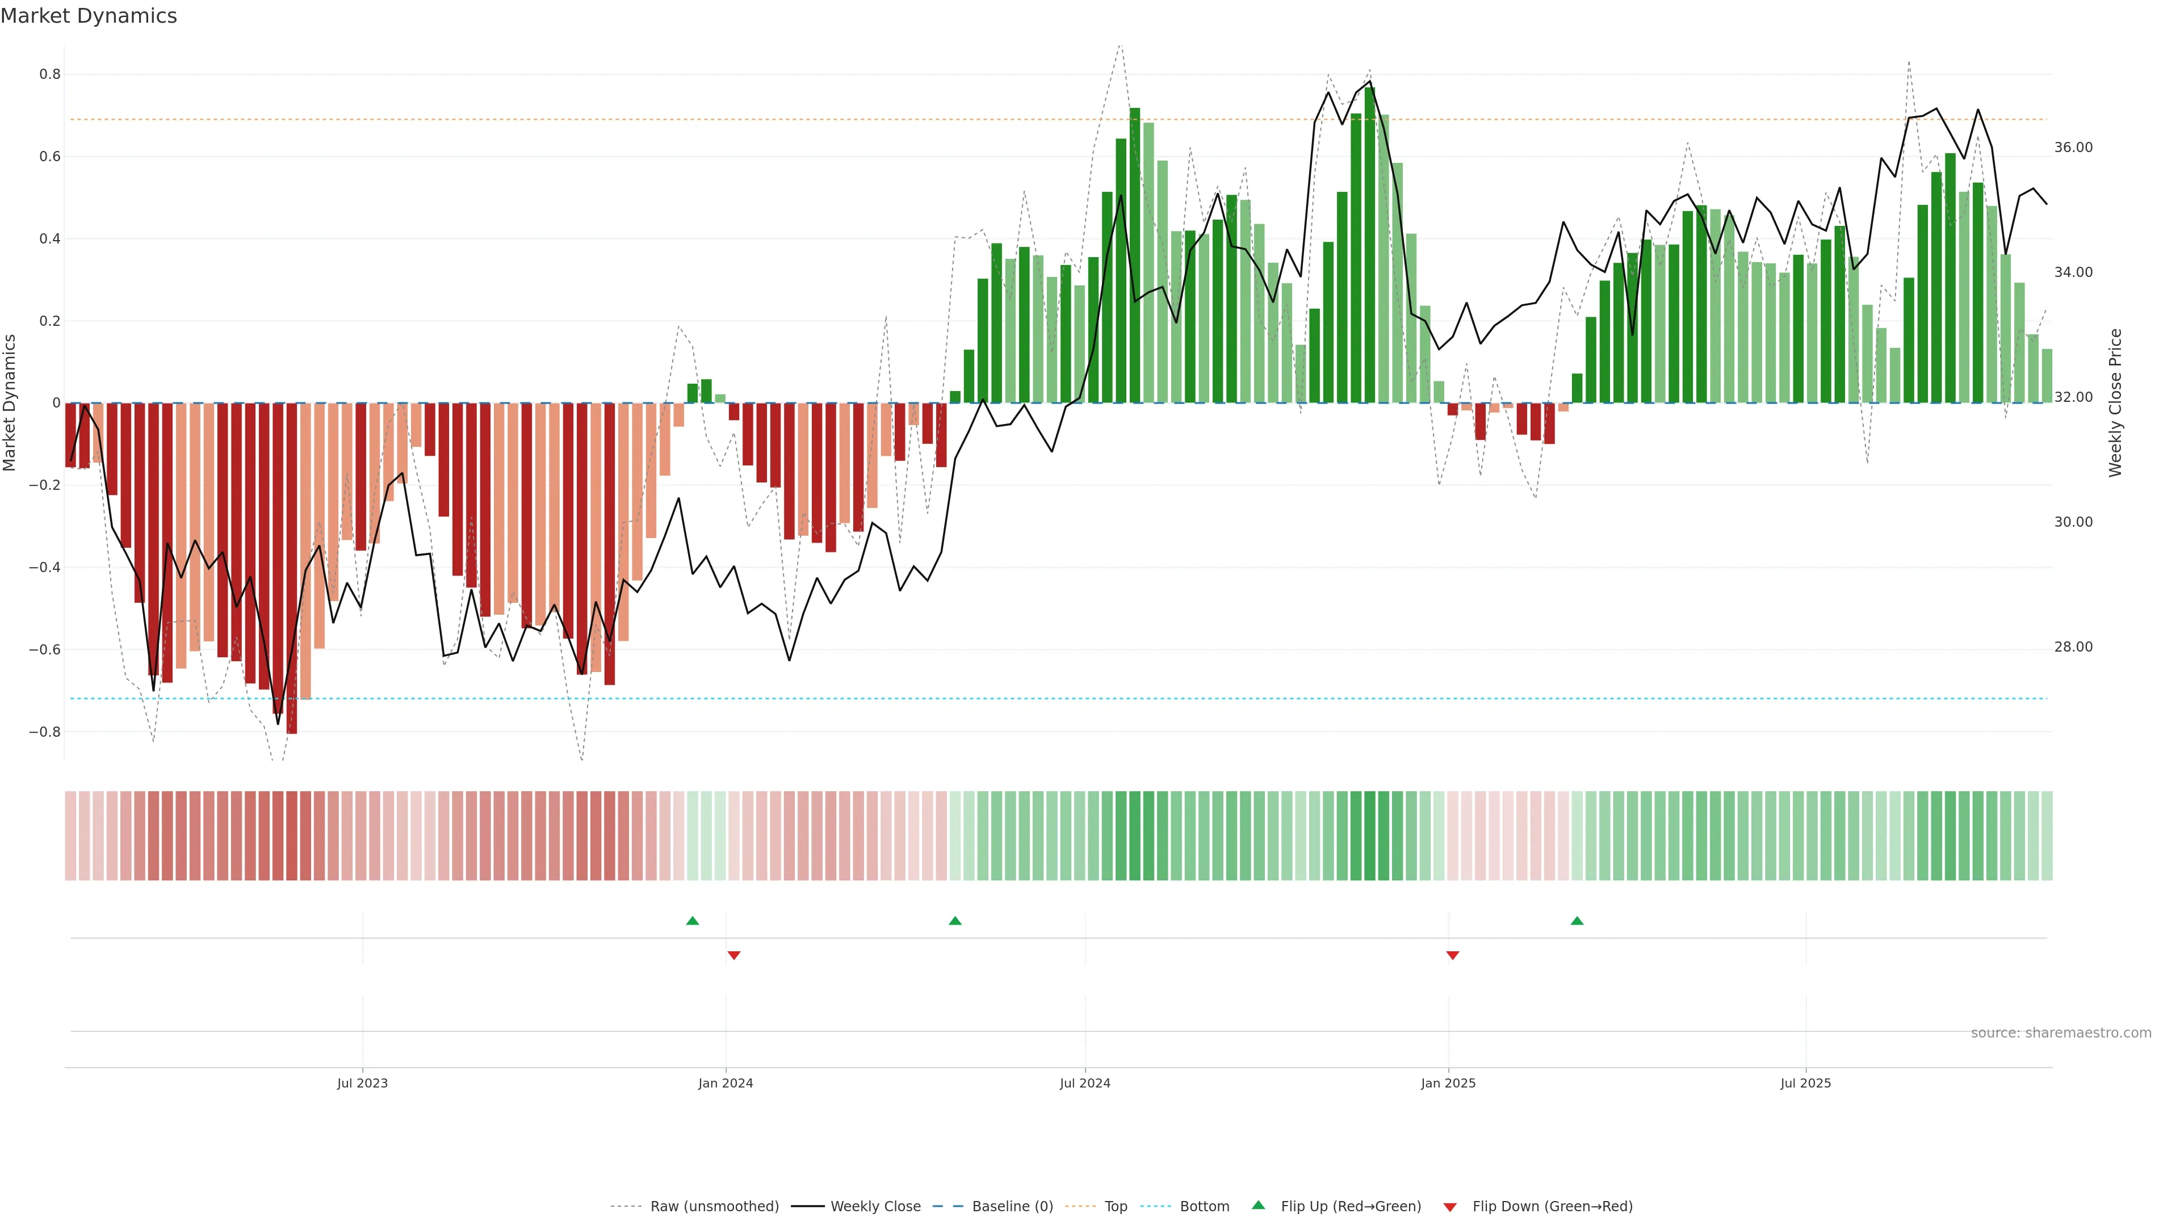2180x1226 pixels.
Task: Click the green flip-up triangle between Jan and Jul 2024
Action: [x=954, y=921]
